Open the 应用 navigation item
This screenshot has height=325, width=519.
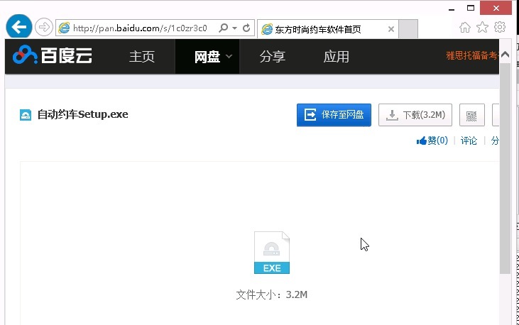(336, 57)
